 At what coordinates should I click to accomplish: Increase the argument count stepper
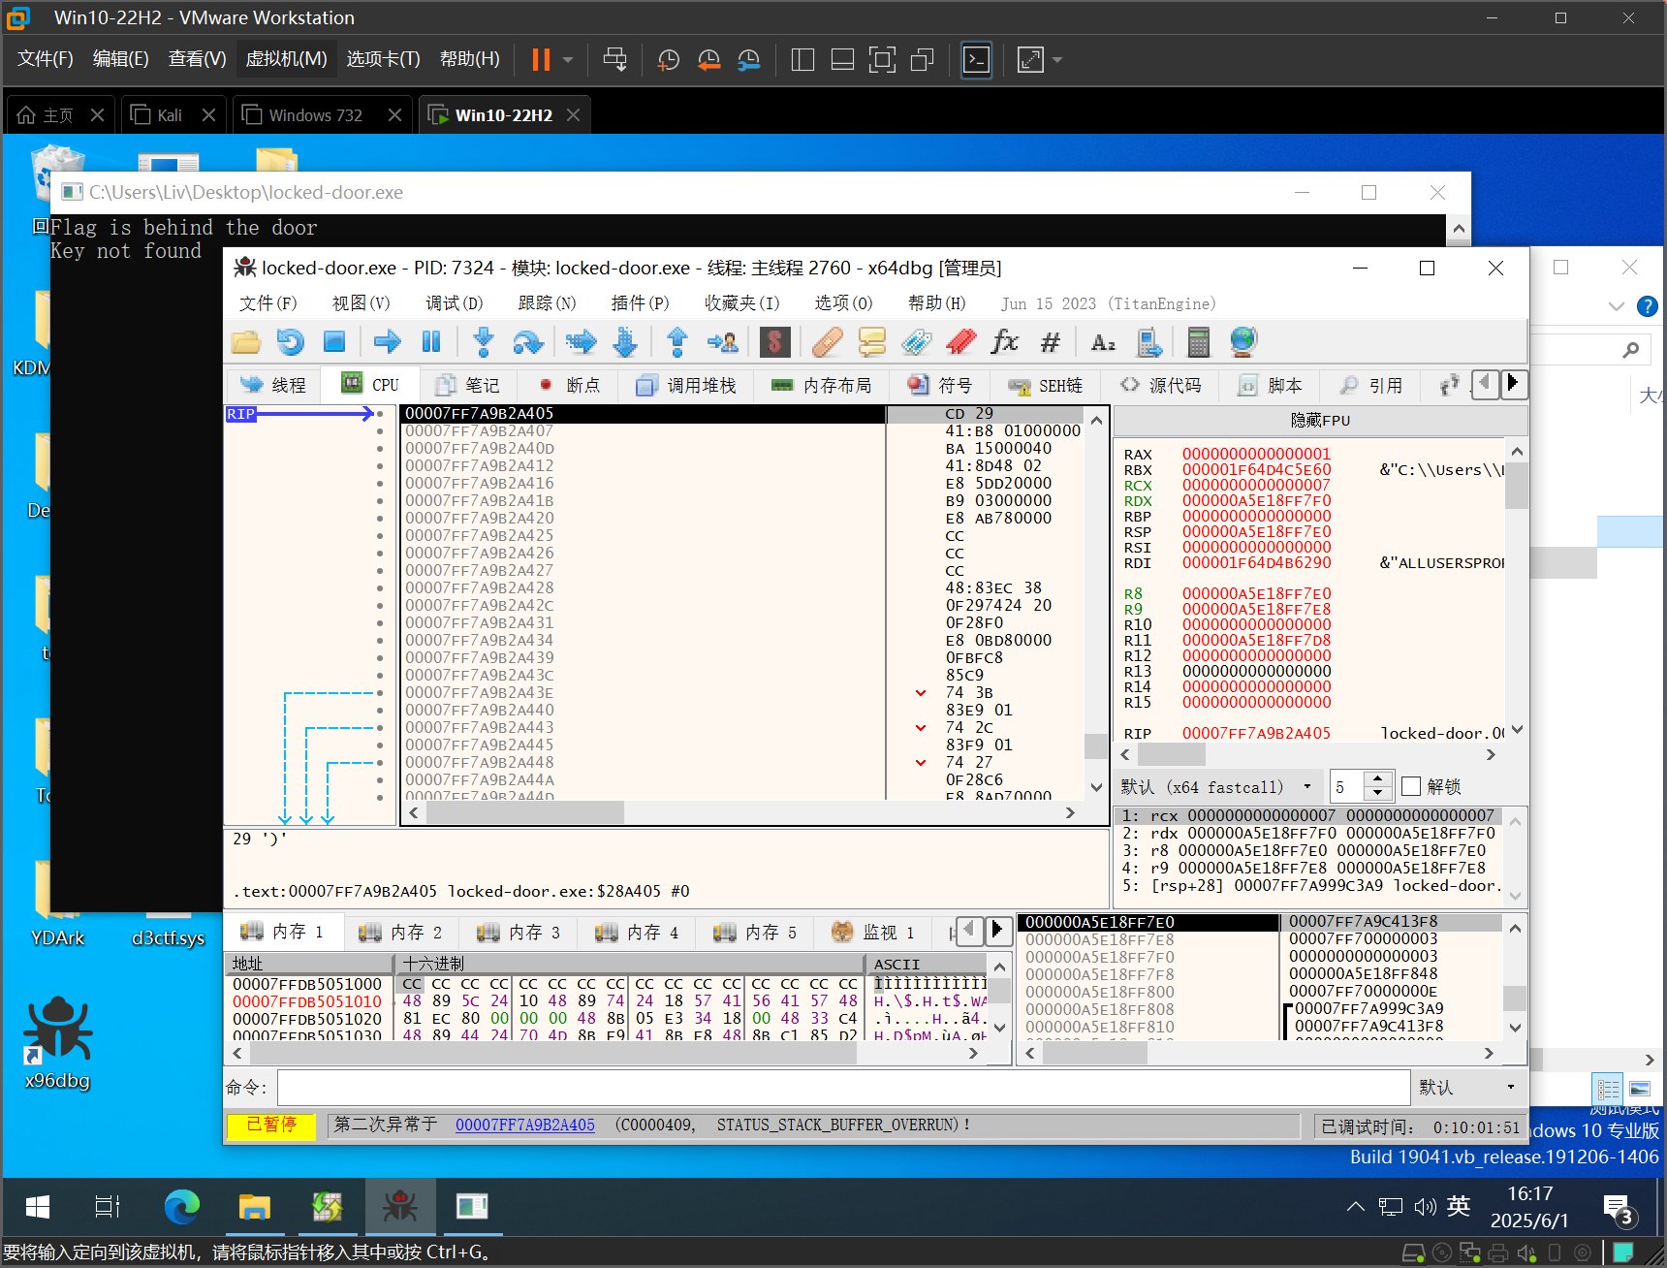coord(1377,778)
